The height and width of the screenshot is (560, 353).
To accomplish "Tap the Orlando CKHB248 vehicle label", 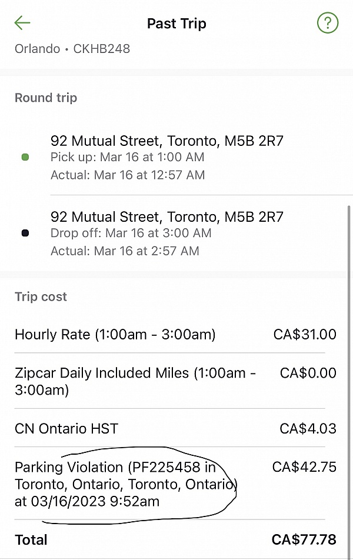I will point(72,49).
